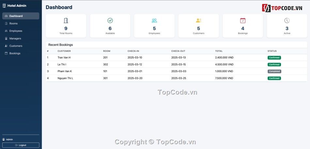Click the Active count 3
This screenshot has width=310, height=149.
click(x=287, y=29)
